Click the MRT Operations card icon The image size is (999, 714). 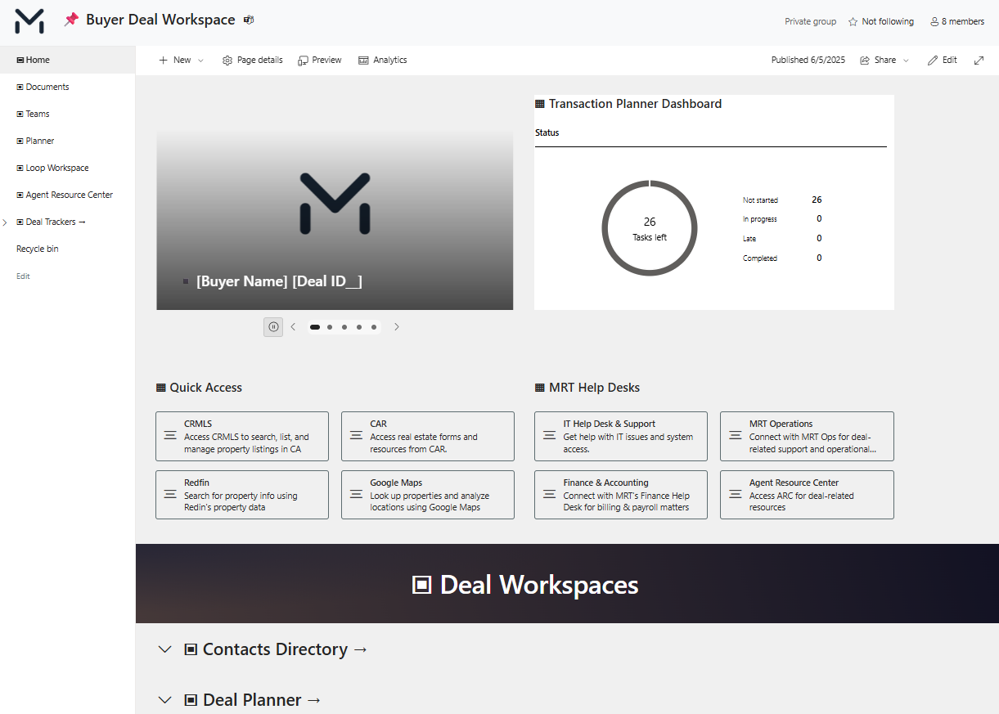(x=735, y=436)
